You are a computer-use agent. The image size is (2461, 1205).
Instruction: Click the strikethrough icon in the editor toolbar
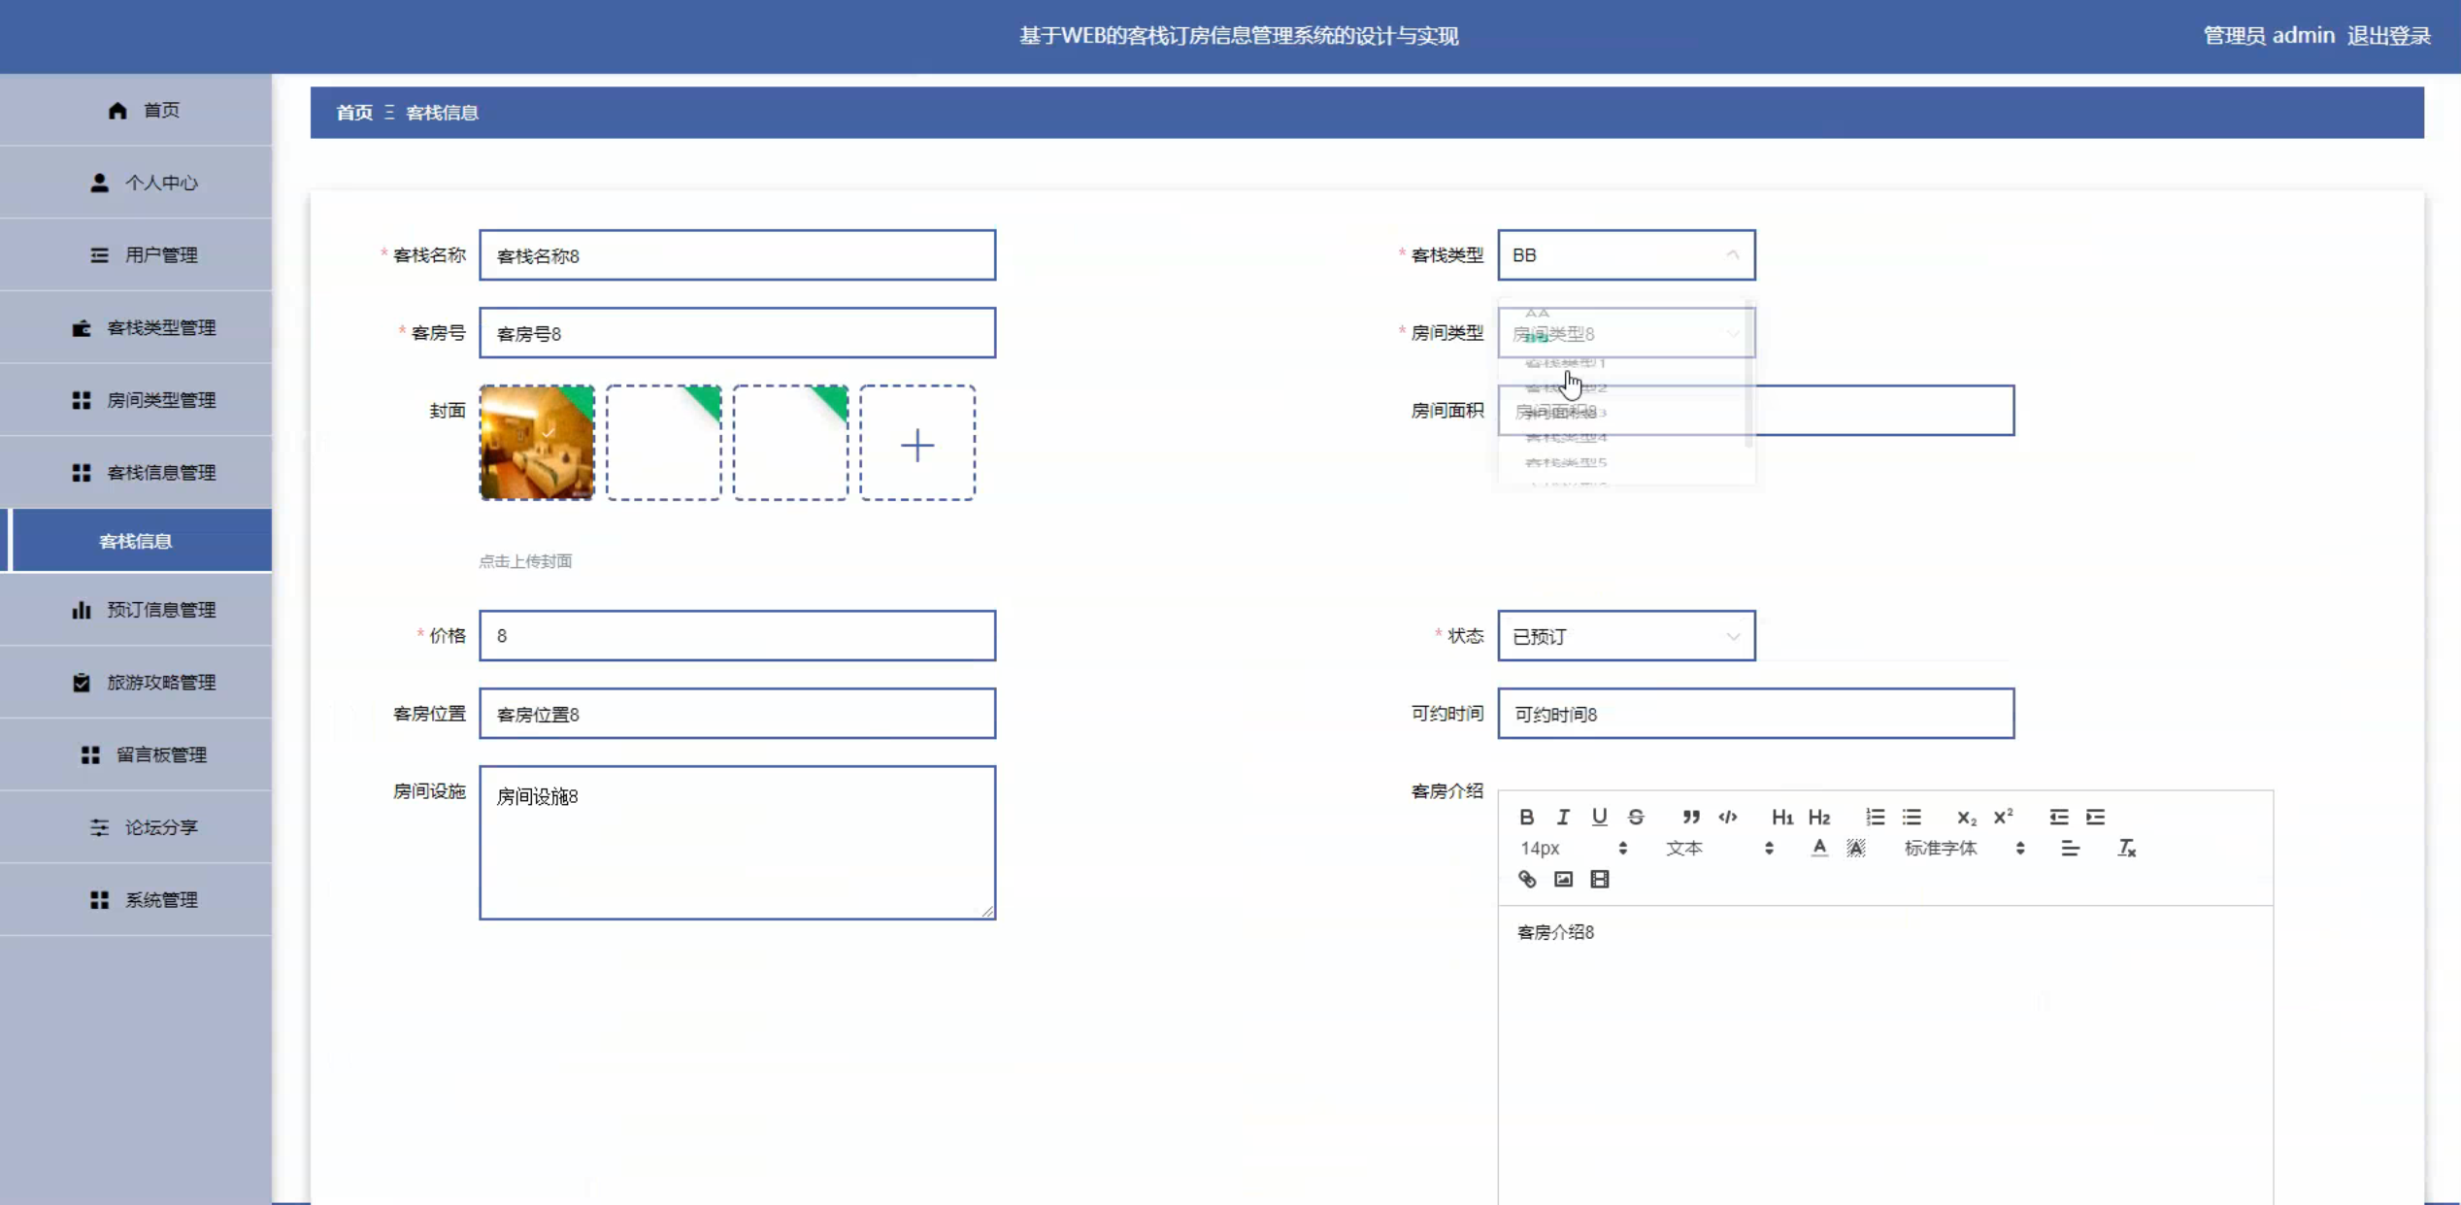point(1636,817)
